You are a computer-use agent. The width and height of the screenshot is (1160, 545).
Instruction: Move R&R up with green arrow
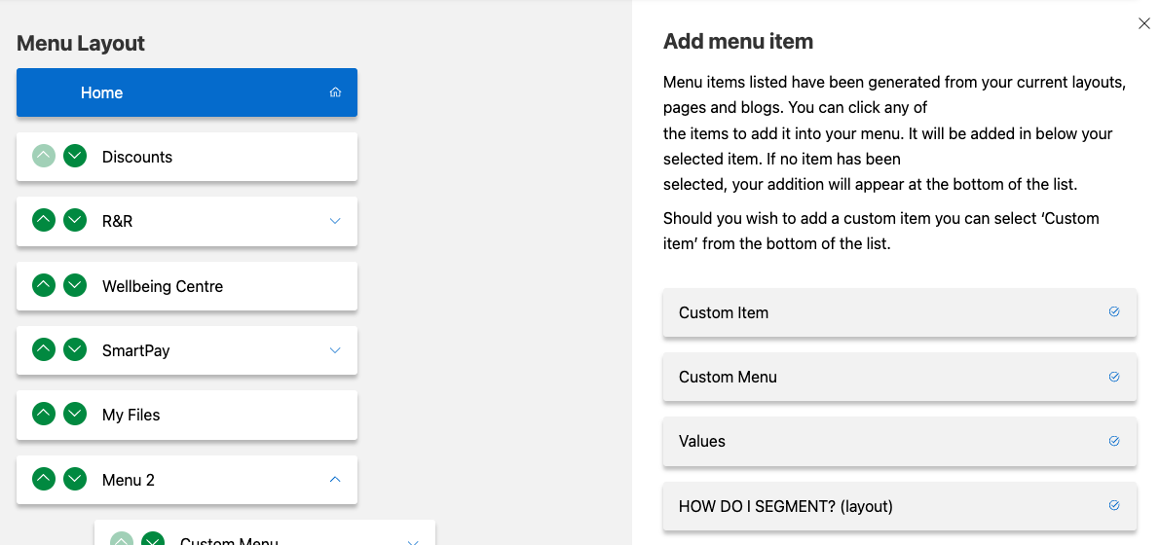point(45,220)
